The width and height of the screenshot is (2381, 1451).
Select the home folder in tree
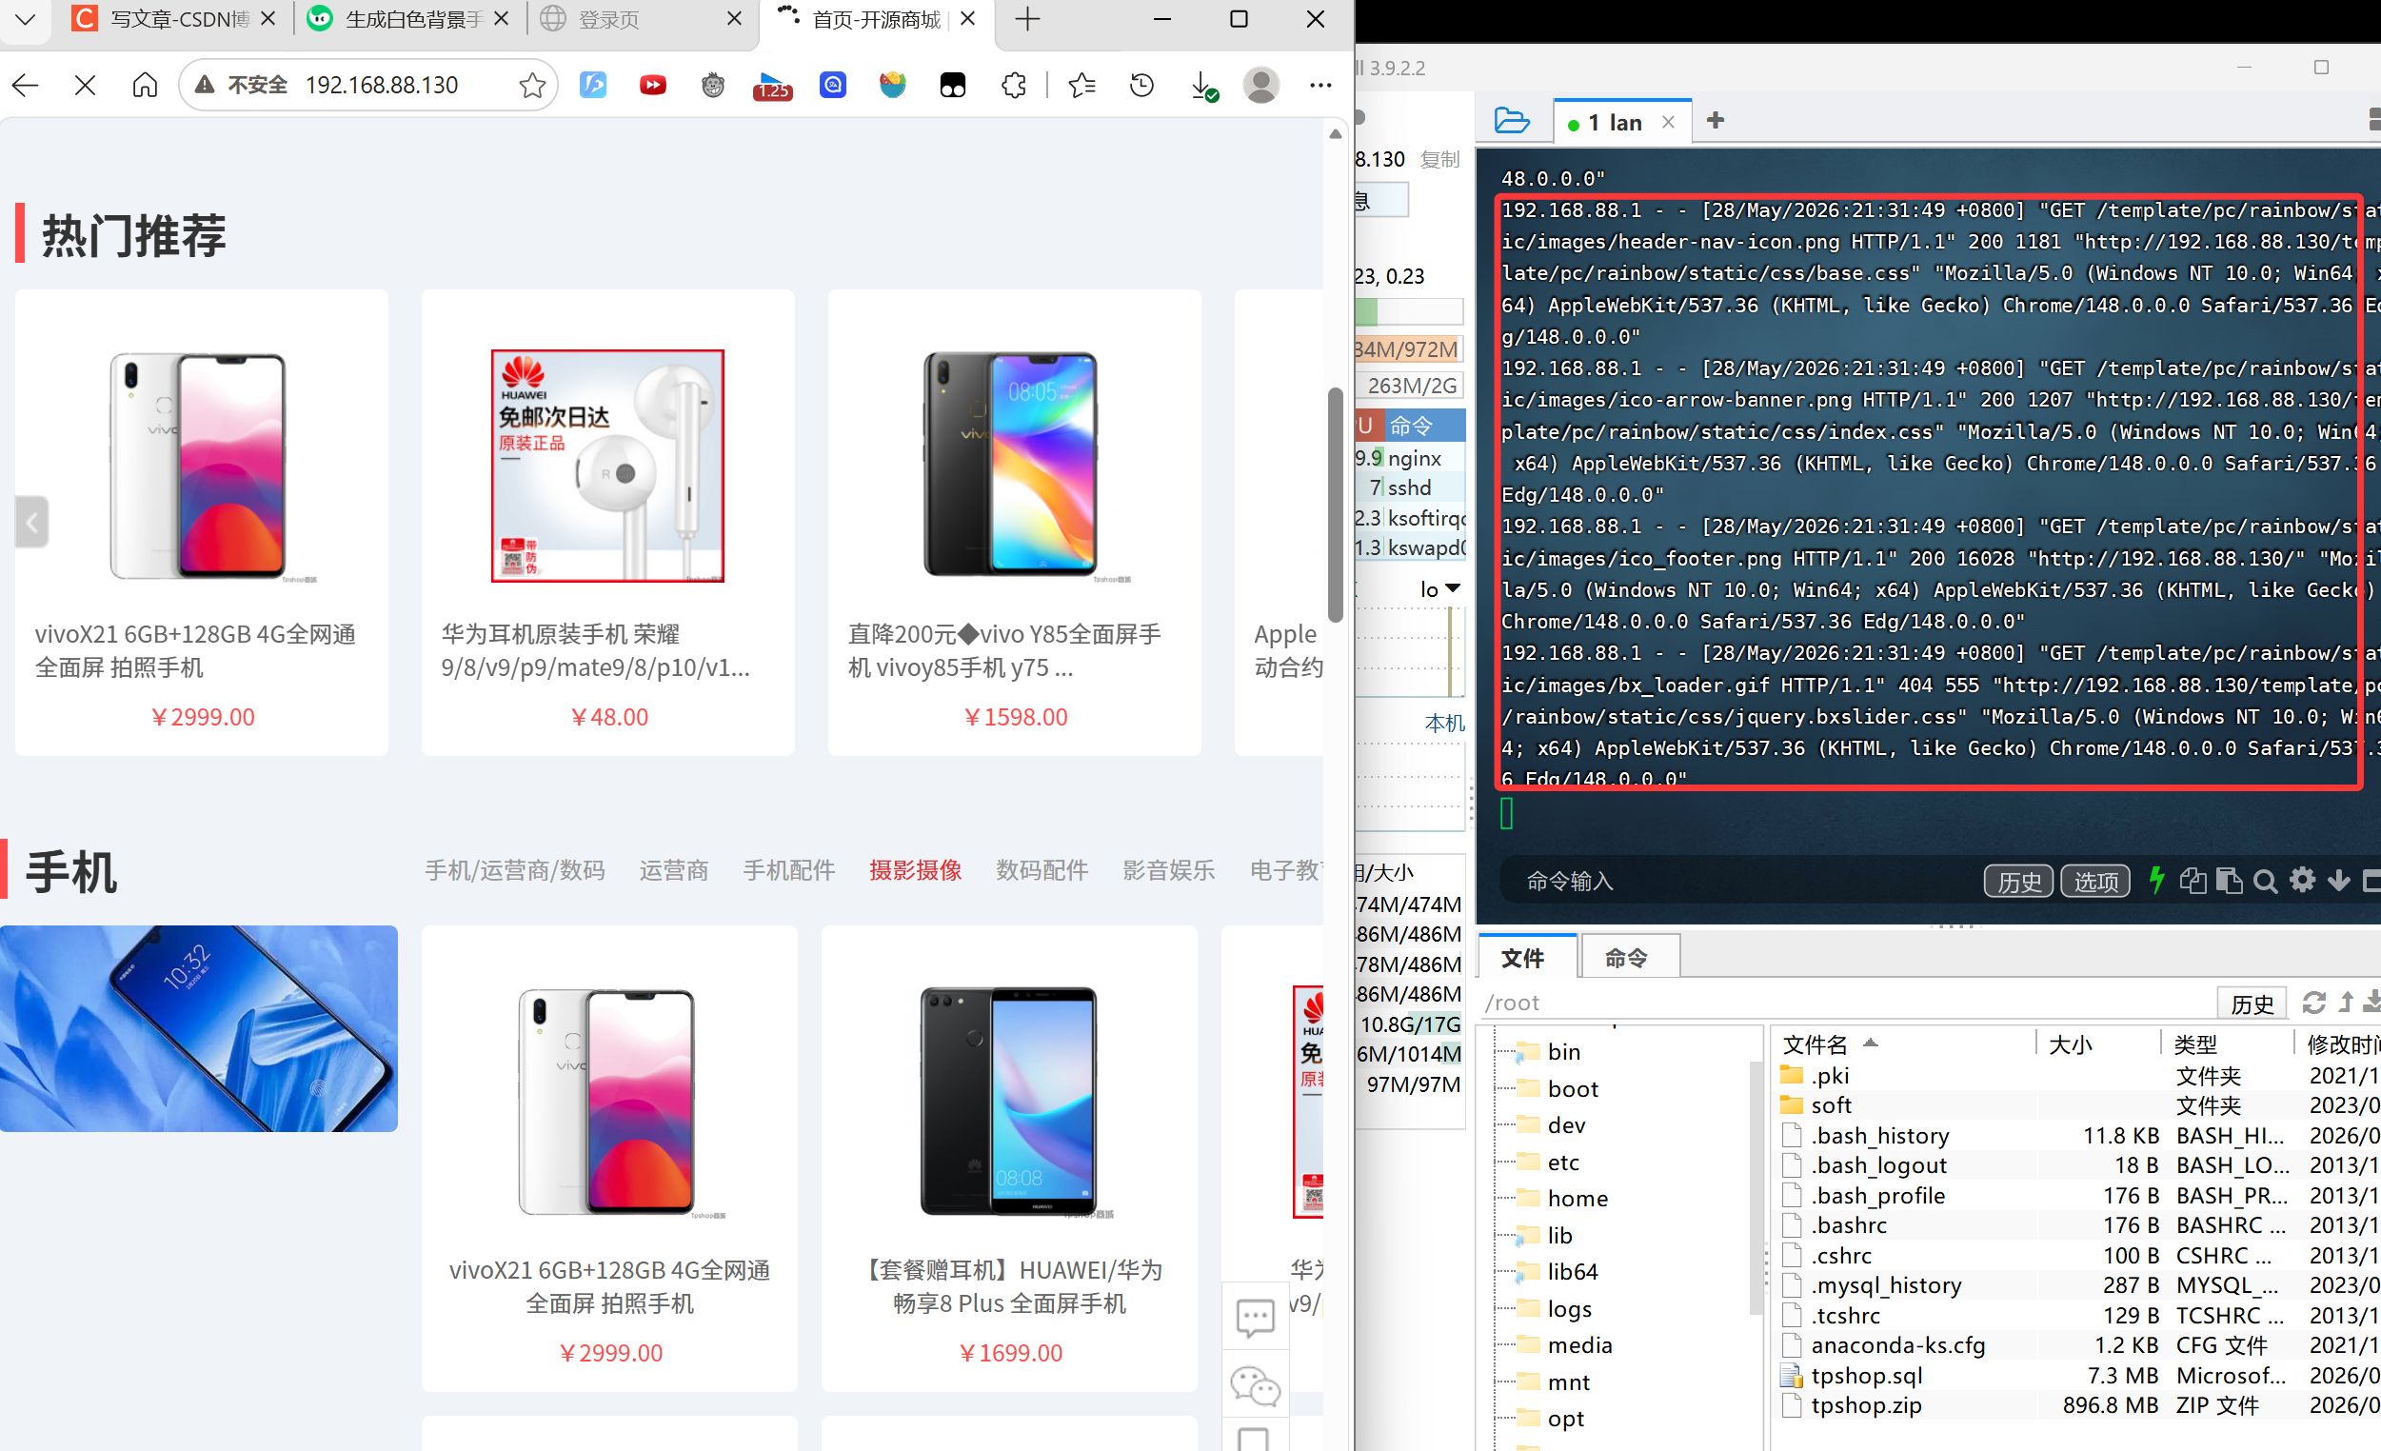(x=1577, y=1199)
